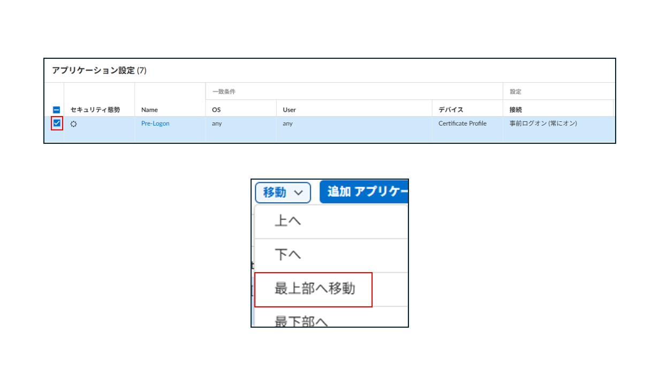The width and height of the screenshot is (659, 371).
Task: Click the chevron icon on the 移動 button
Action: (298, 192)
